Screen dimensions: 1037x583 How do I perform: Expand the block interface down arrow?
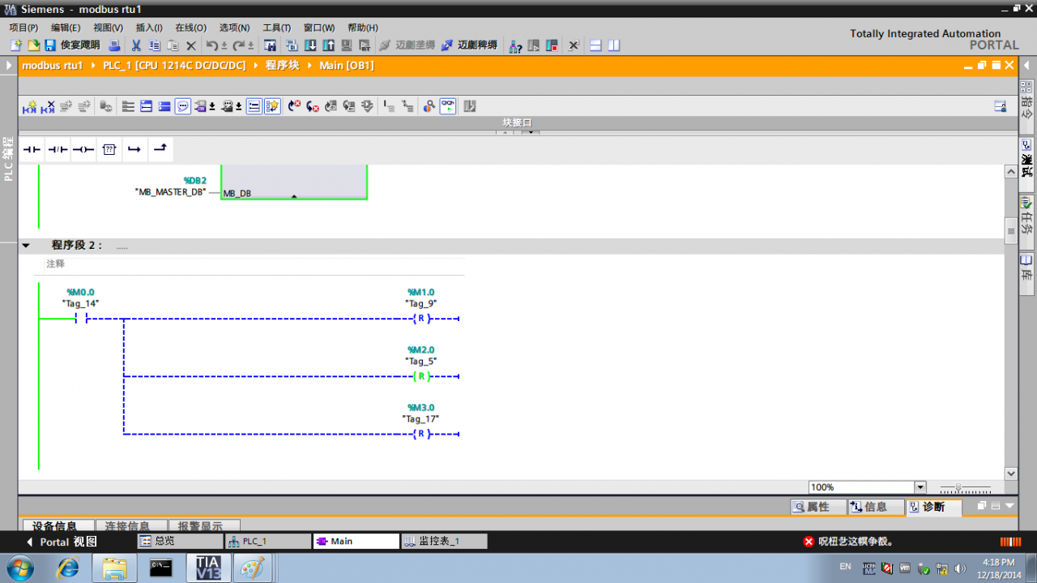tap(531, 132)
